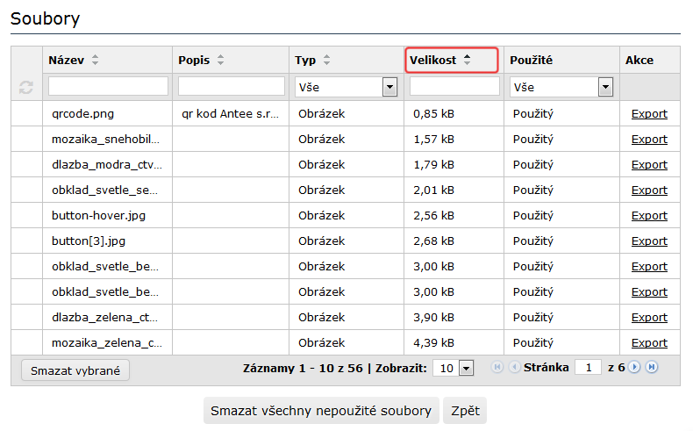Viewport: 693px width, 431px height.
Task: Click into the Název filter text field
Action: (x=108, y=86)
